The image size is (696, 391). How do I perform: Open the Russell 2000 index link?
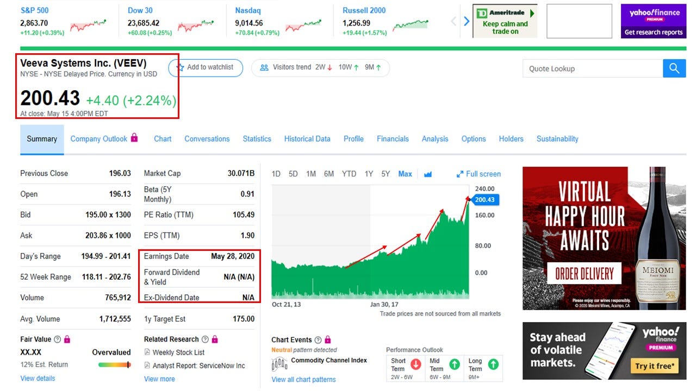364,10
